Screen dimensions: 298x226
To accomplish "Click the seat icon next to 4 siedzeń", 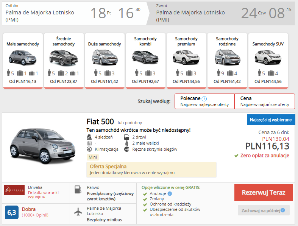I will click(x=89, y=137).
